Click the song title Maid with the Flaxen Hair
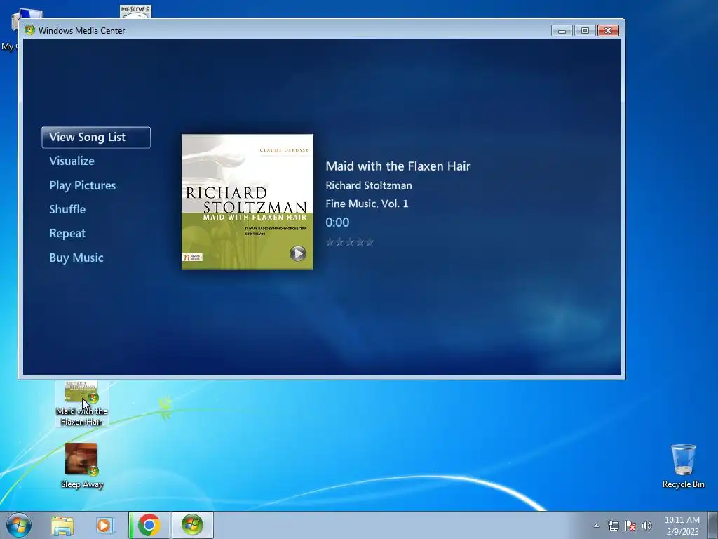The width and height of the screenshot is (718, 539). 398,166
